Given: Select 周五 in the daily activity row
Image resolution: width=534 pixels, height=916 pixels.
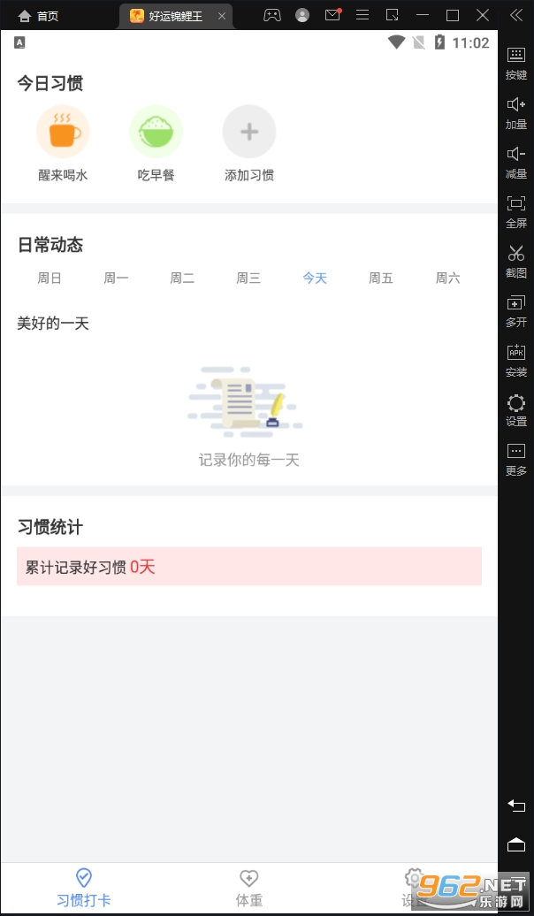Looking at the screenshot, I should [381, 278].
